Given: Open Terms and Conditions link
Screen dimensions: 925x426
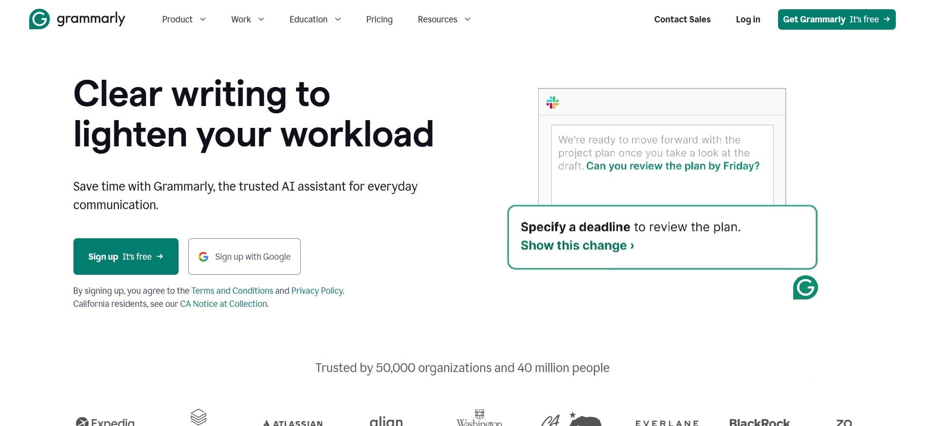Looking at the screenshot, I should coord(232,291).
